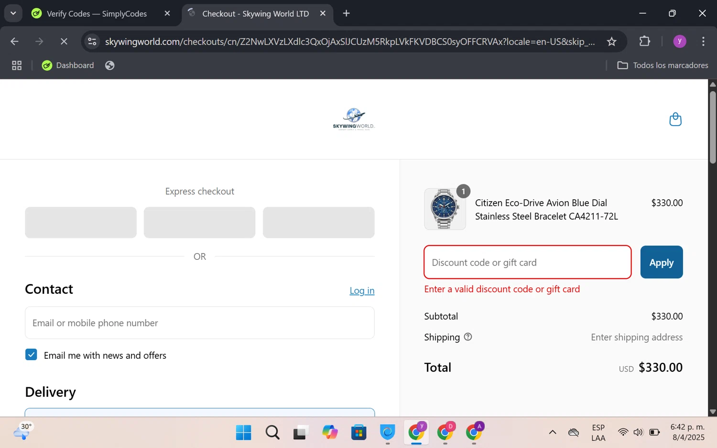Click the Enter a valid discount code error
The height and width of the screenshot is (448, 717).
[x=502, y=289]
